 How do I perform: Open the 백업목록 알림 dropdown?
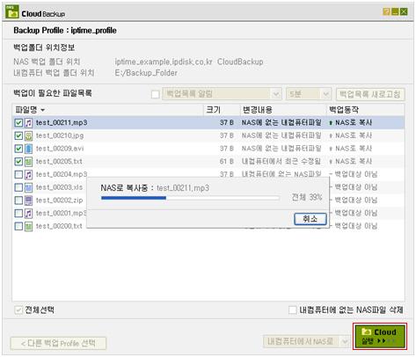pyautogui.click(x=222, y=94)
